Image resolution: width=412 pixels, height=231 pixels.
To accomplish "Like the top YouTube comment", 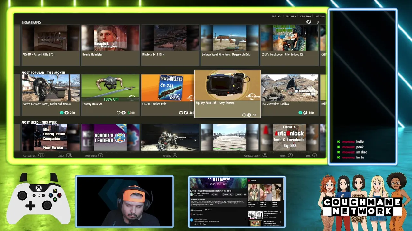I will coord(195,224).
